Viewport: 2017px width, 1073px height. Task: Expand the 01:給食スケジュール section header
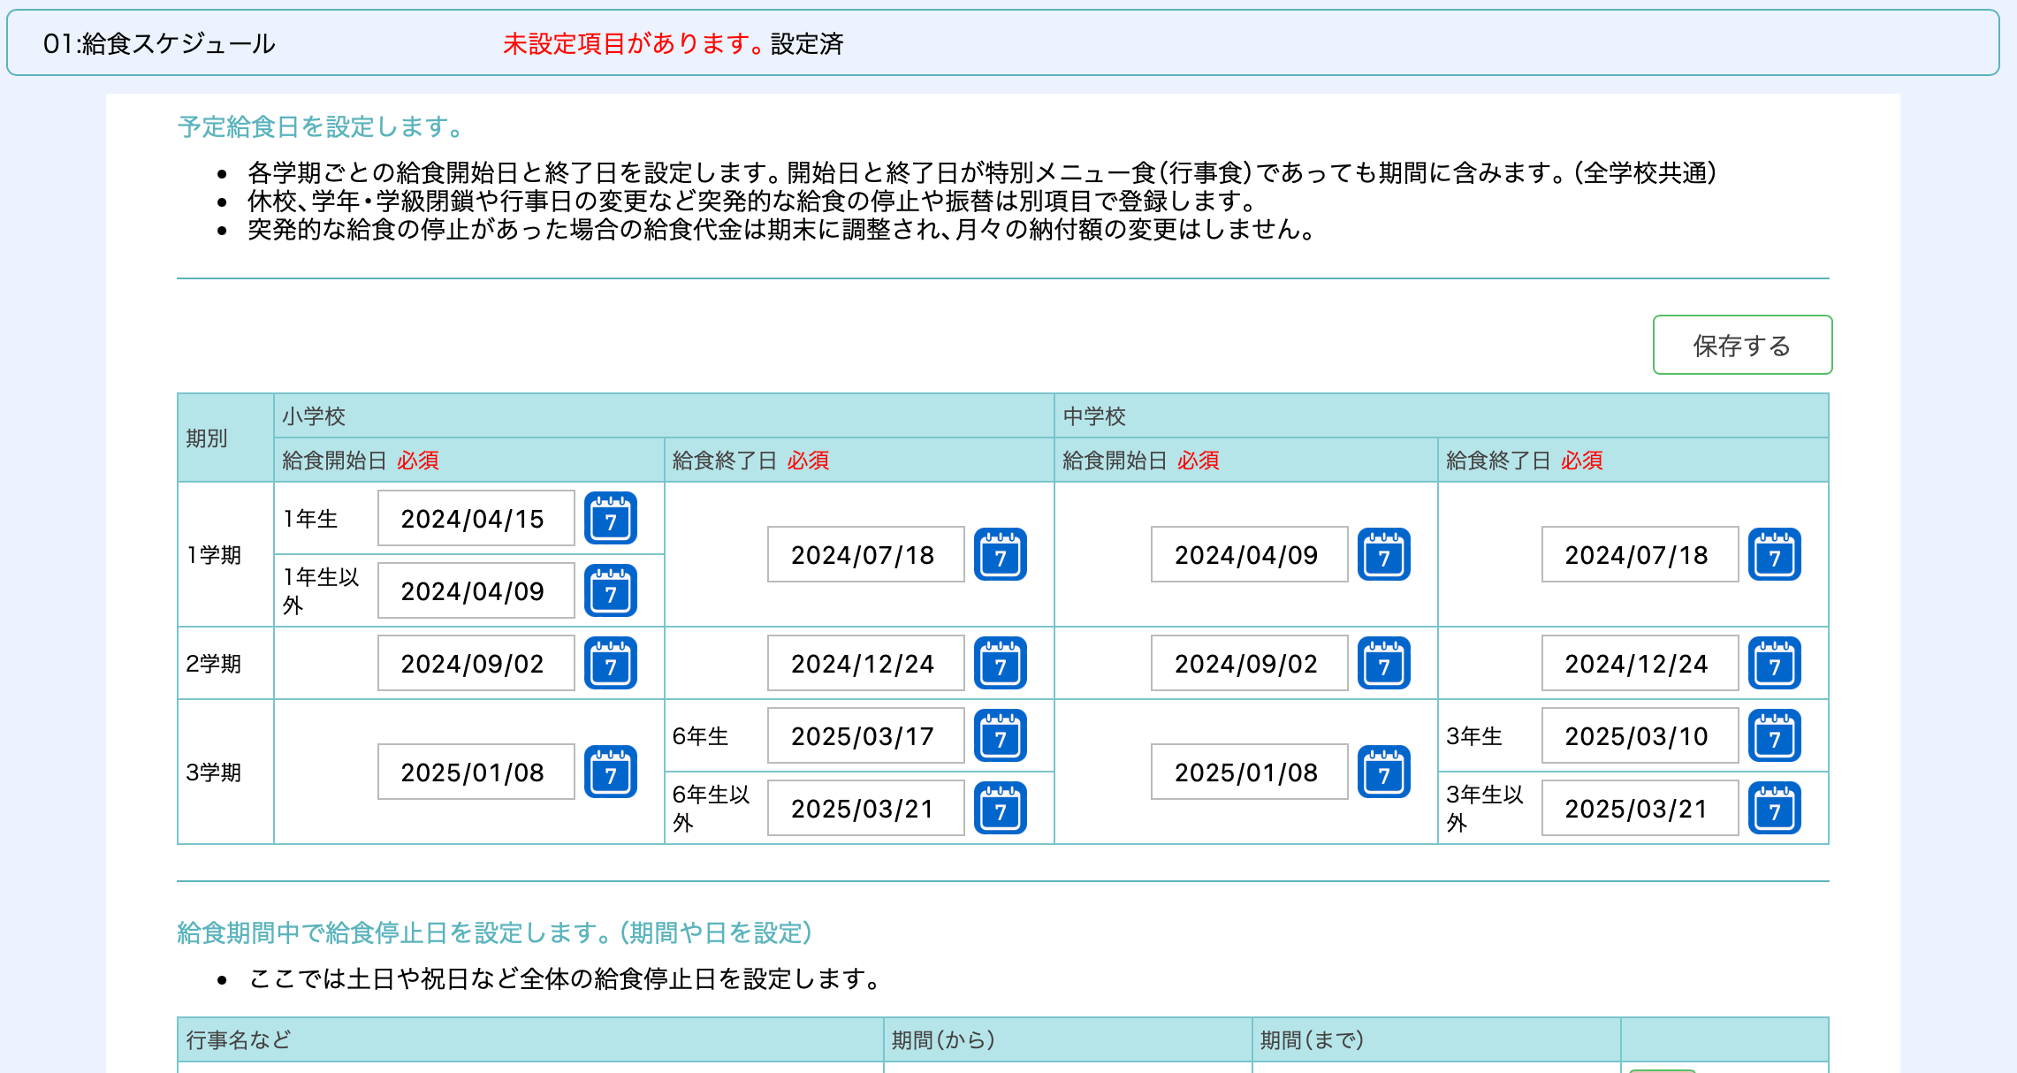[159, 43]
